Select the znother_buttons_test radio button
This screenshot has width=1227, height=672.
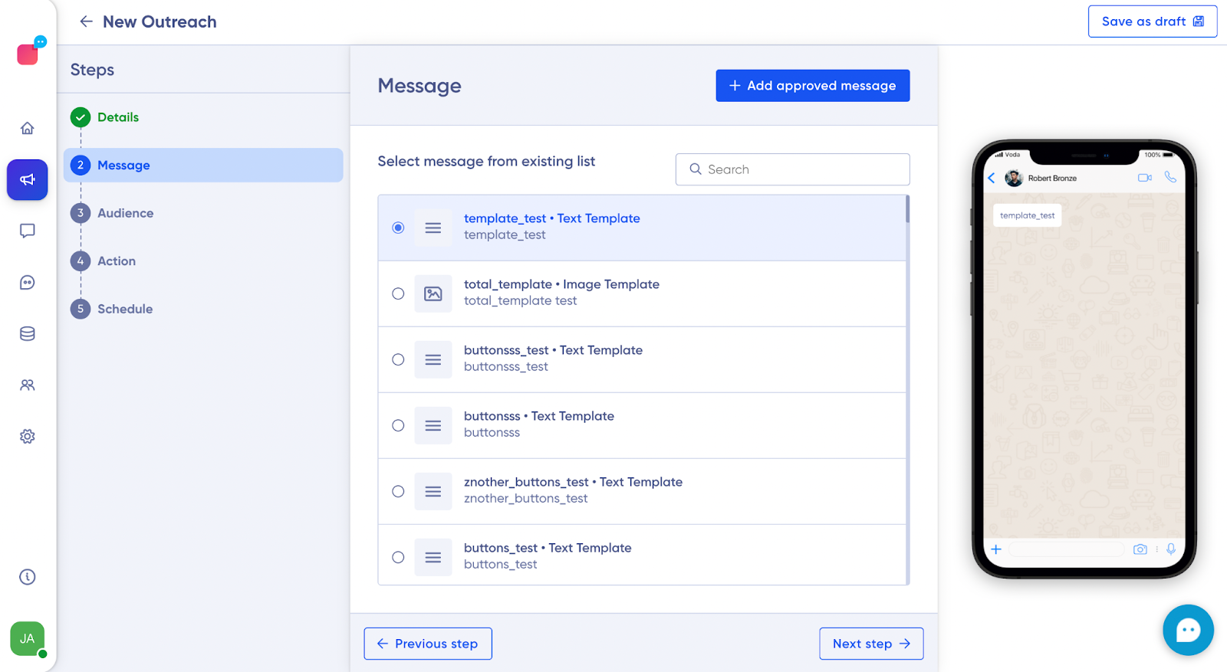[x=398, y=491]
